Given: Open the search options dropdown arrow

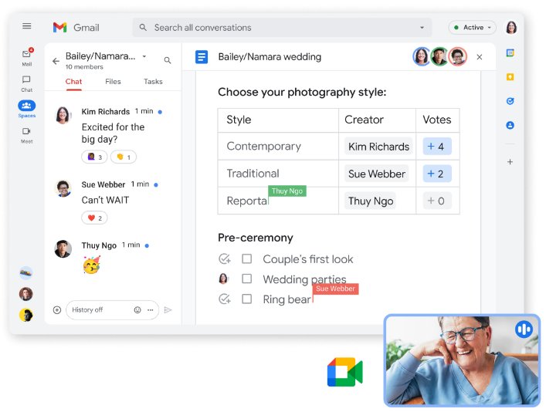Looking at the screenshot, I should coord(422,28).
